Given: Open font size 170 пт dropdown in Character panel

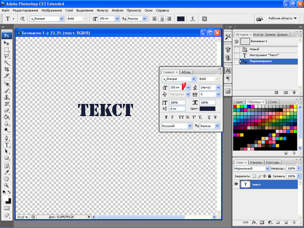Looking at the screenshot, I should pyautogui.click(x=188, y=87).
